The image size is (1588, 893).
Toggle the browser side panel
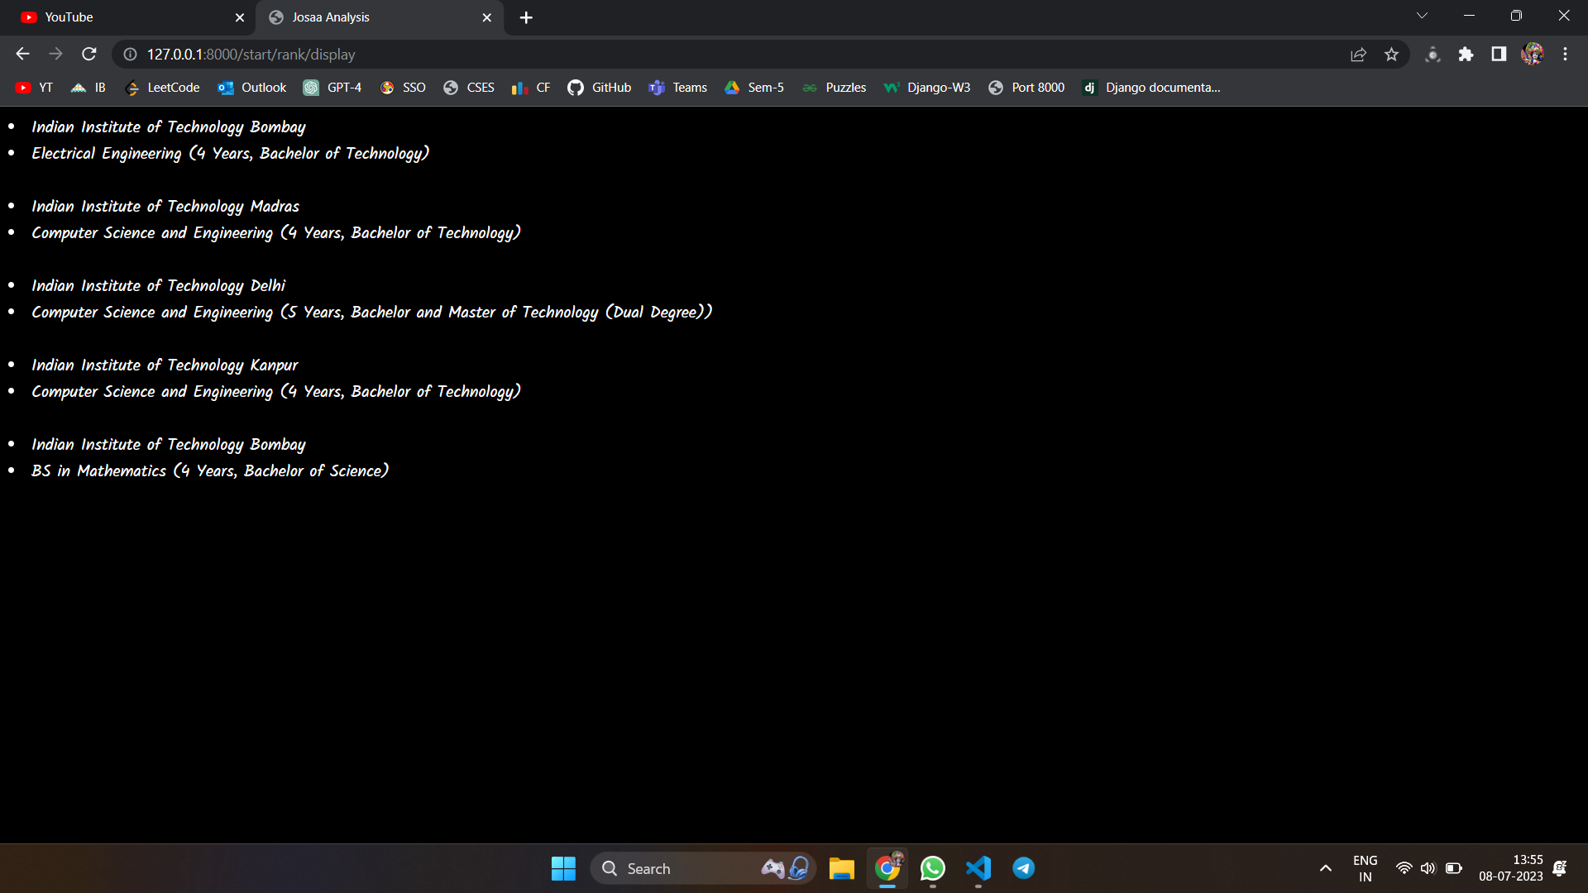[1499, 54]
